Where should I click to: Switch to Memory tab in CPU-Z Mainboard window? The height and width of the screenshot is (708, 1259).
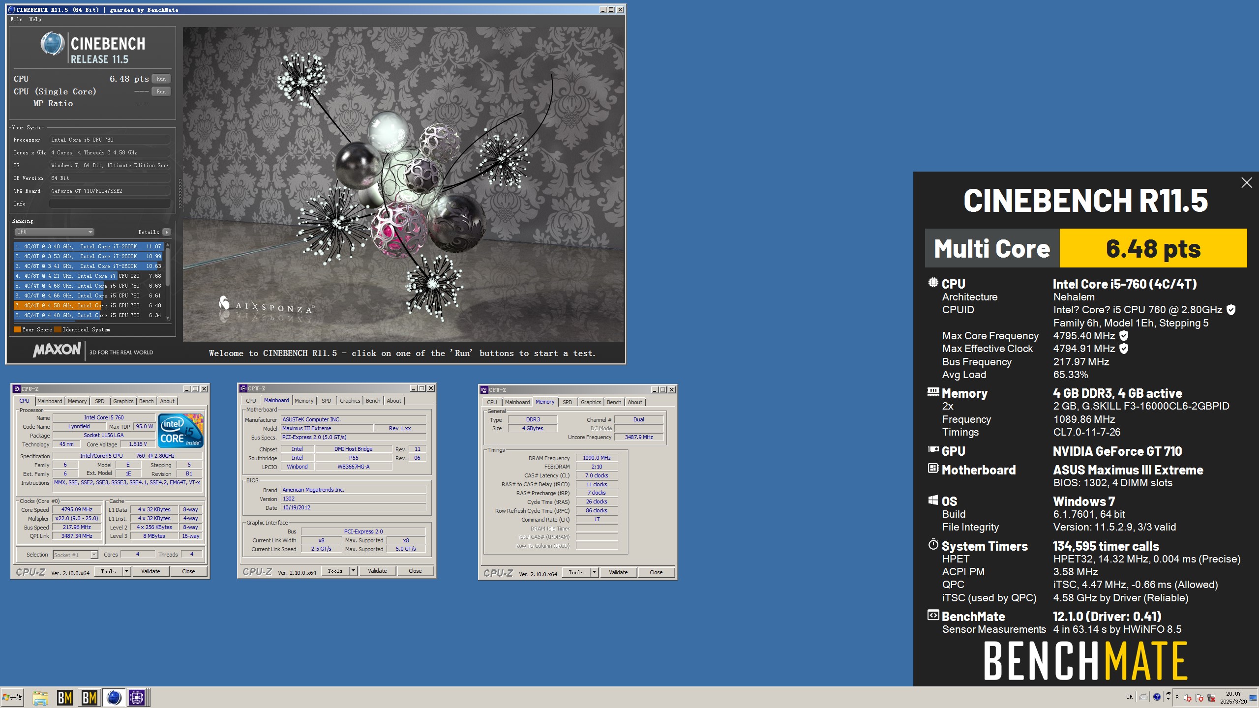[x=304, y=401]
